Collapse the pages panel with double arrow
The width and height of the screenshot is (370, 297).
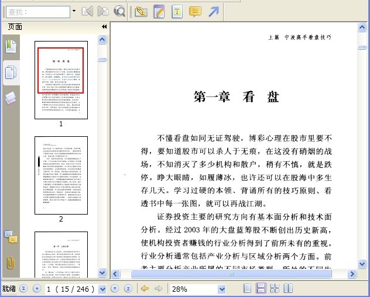pyautogui.click(x=104, y=27)
